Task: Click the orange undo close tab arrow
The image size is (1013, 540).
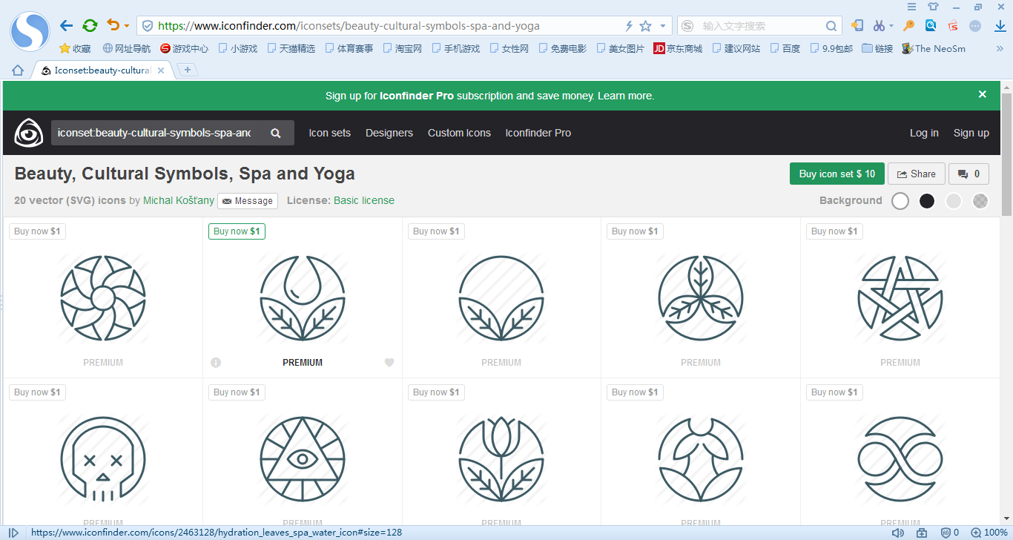Action: [x=113, y=25]
